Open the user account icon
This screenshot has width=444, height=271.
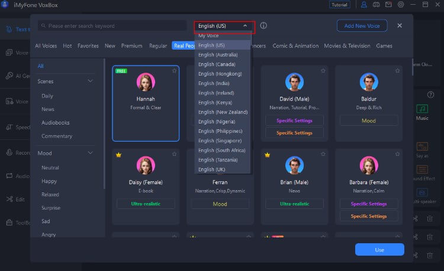(x=364, y=5)
